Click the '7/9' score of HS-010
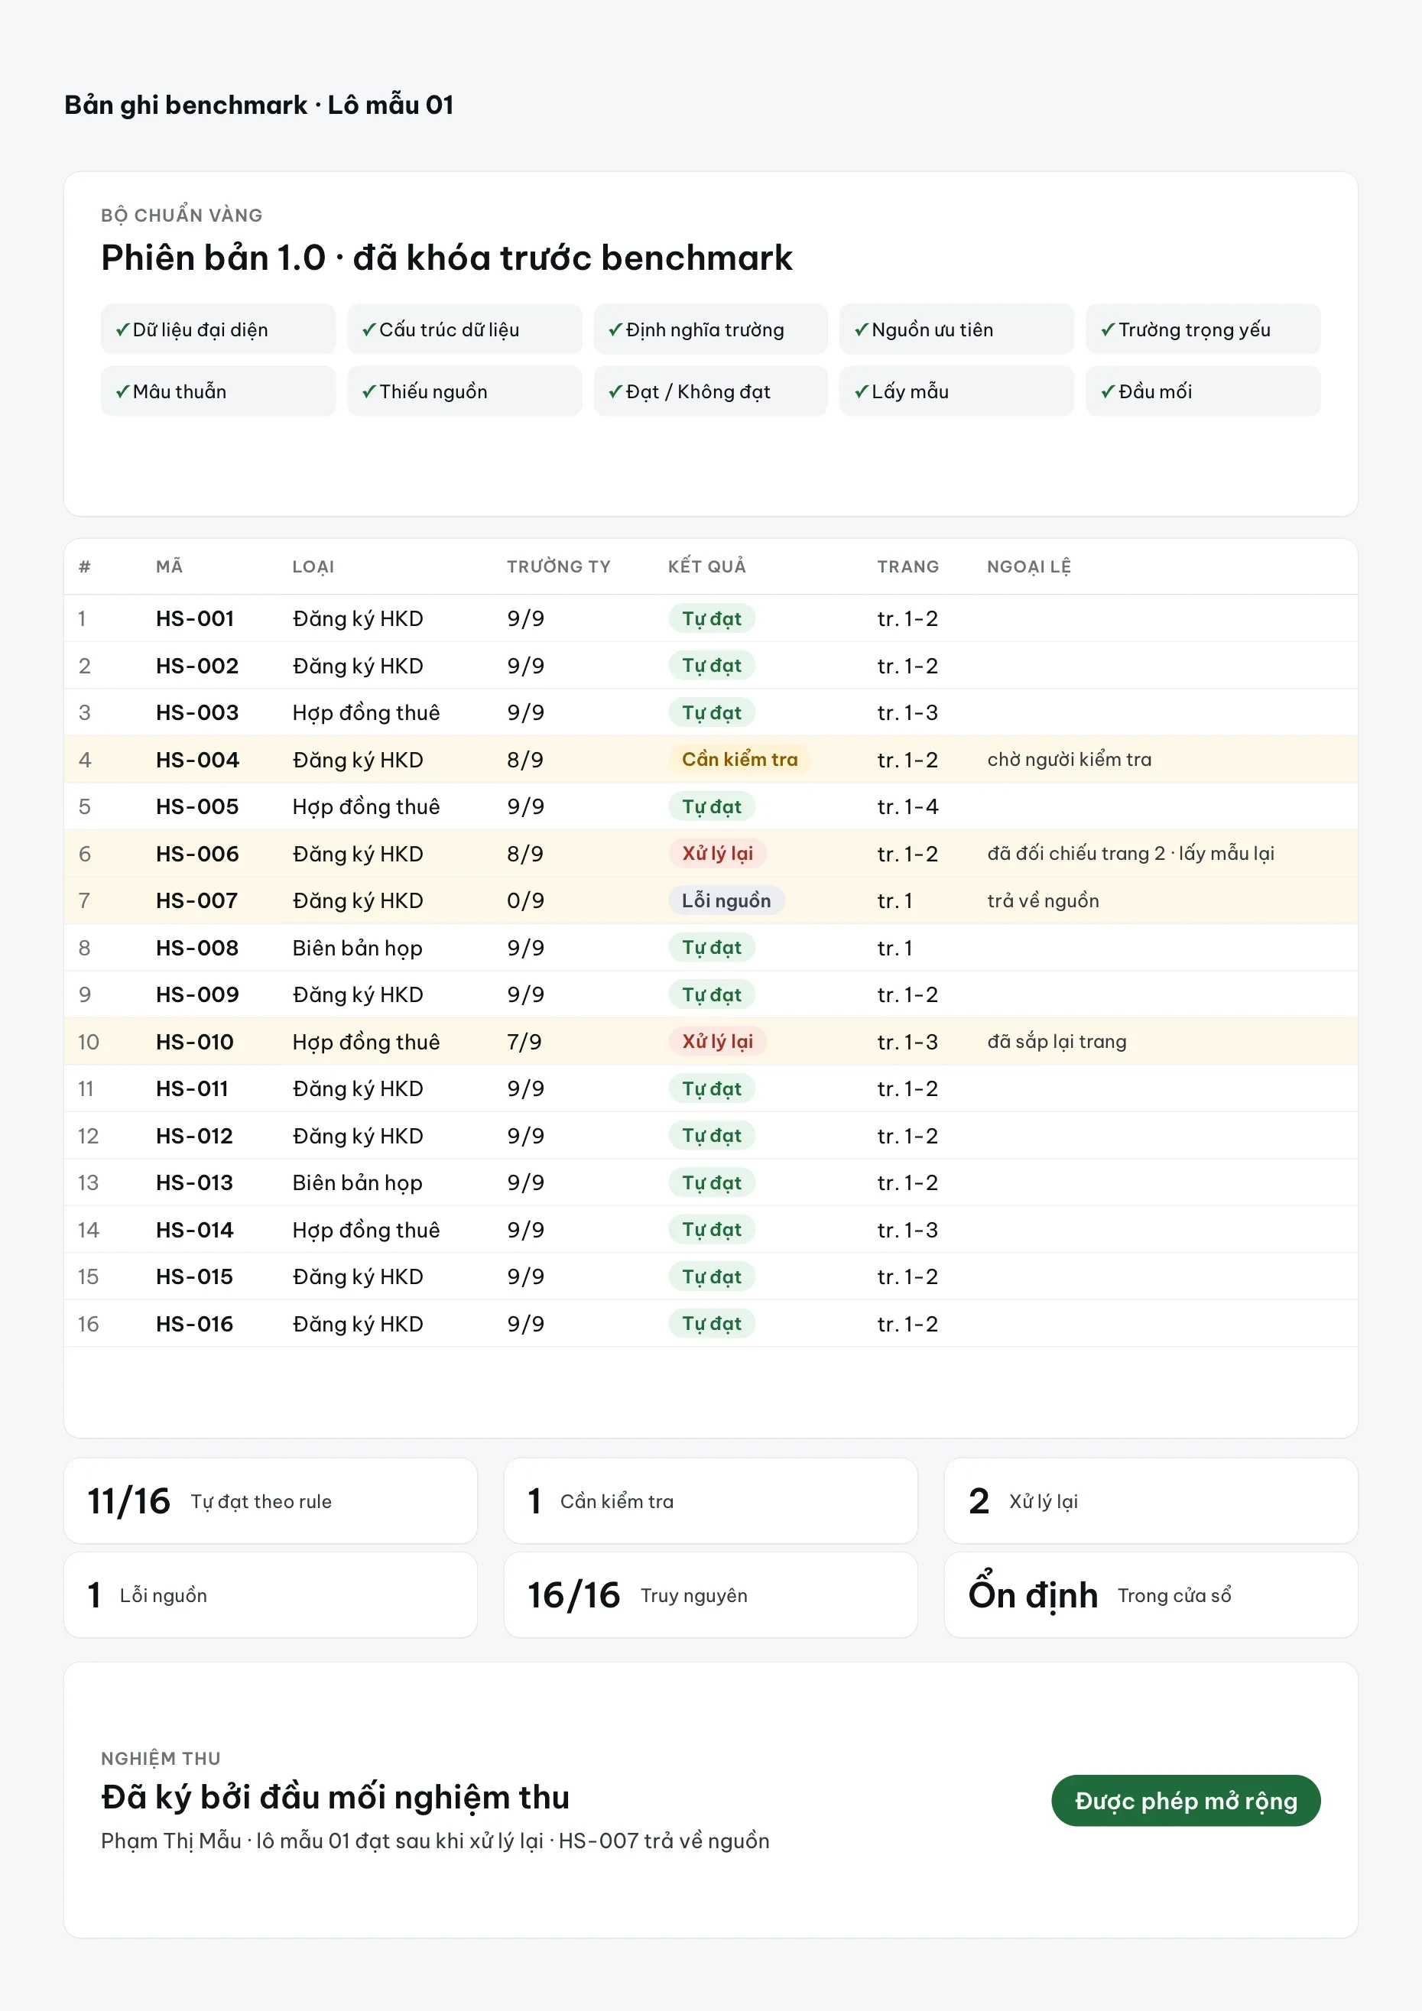 tap(524, 1041)
